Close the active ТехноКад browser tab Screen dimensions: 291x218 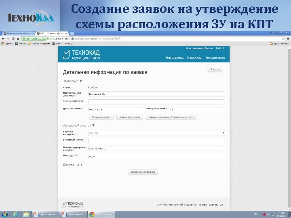(x=66, y=34)
